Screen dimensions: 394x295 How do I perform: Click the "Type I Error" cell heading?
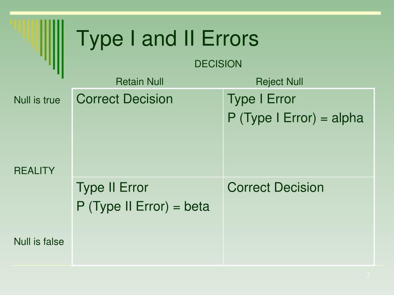coord(261,99)
